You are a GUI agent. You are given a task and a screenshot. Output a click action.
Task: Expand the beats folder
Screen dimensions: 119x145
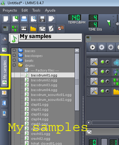14,60
